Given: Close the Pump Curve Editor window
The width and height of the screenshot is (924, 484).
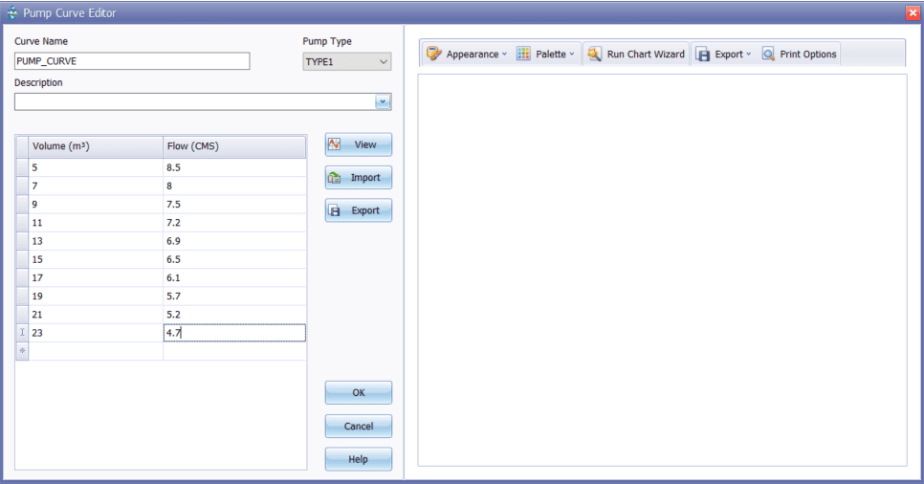Looking at the screenshot, I should tap(913, 13).
